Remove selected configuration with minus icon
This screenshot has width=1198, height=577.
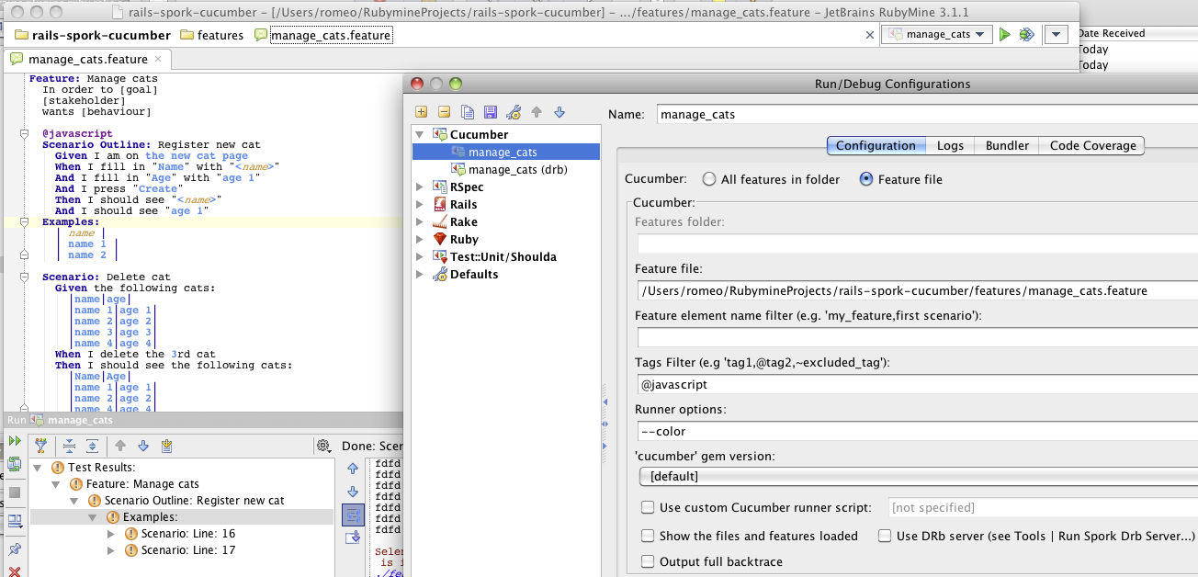(444, 112)
